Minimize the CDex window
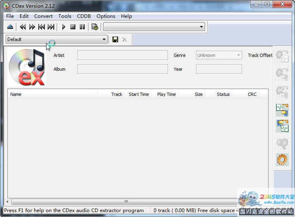Screen dimensions: 295x217 tap(256, 4)
